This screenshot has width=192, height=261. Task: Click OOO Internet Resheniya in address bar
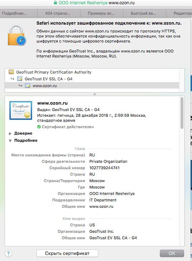pos(83,2)
